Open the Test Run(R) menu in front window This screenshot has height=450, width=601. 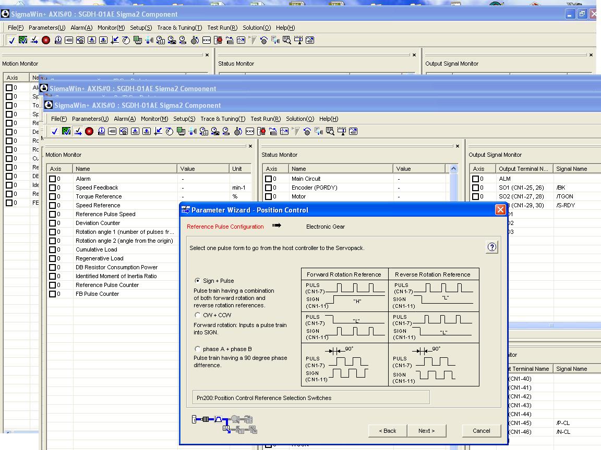[x=266, y=119]
